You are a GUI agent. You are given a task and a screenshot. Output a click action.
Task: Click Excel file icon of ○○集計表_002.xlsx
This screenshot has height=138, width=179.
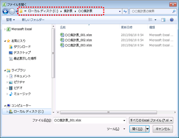(62, 40)
